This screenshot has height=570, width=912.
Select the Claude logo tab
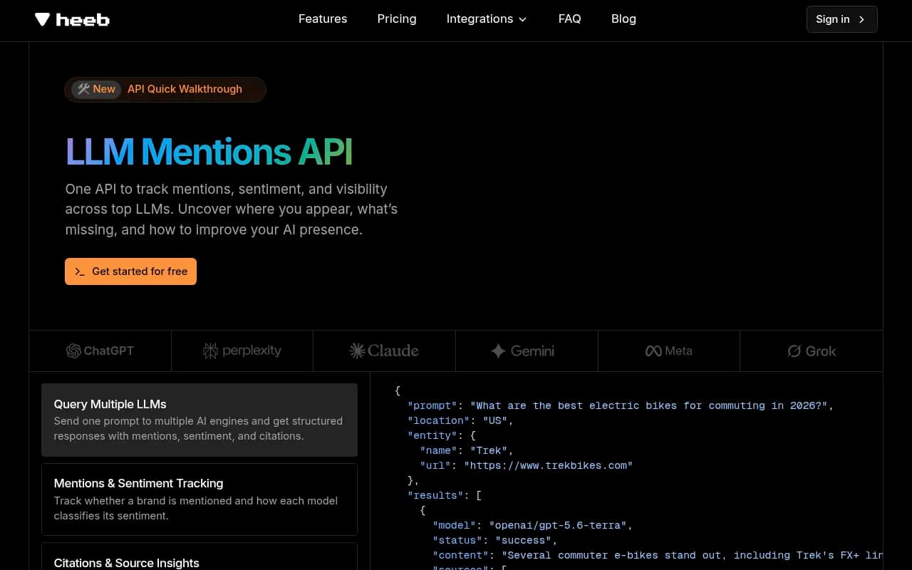(384, 351)
